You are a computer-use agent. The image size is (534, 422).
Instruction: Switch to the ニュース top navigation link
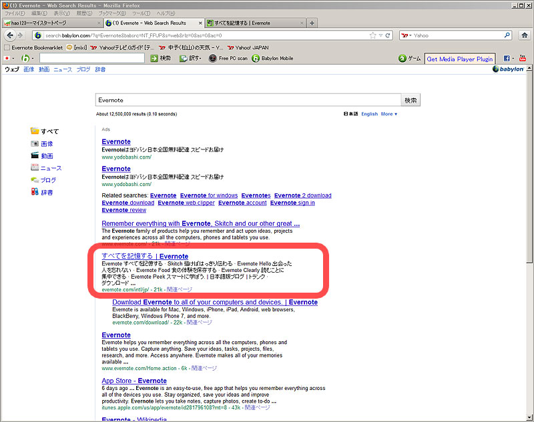tap(63, 69)
